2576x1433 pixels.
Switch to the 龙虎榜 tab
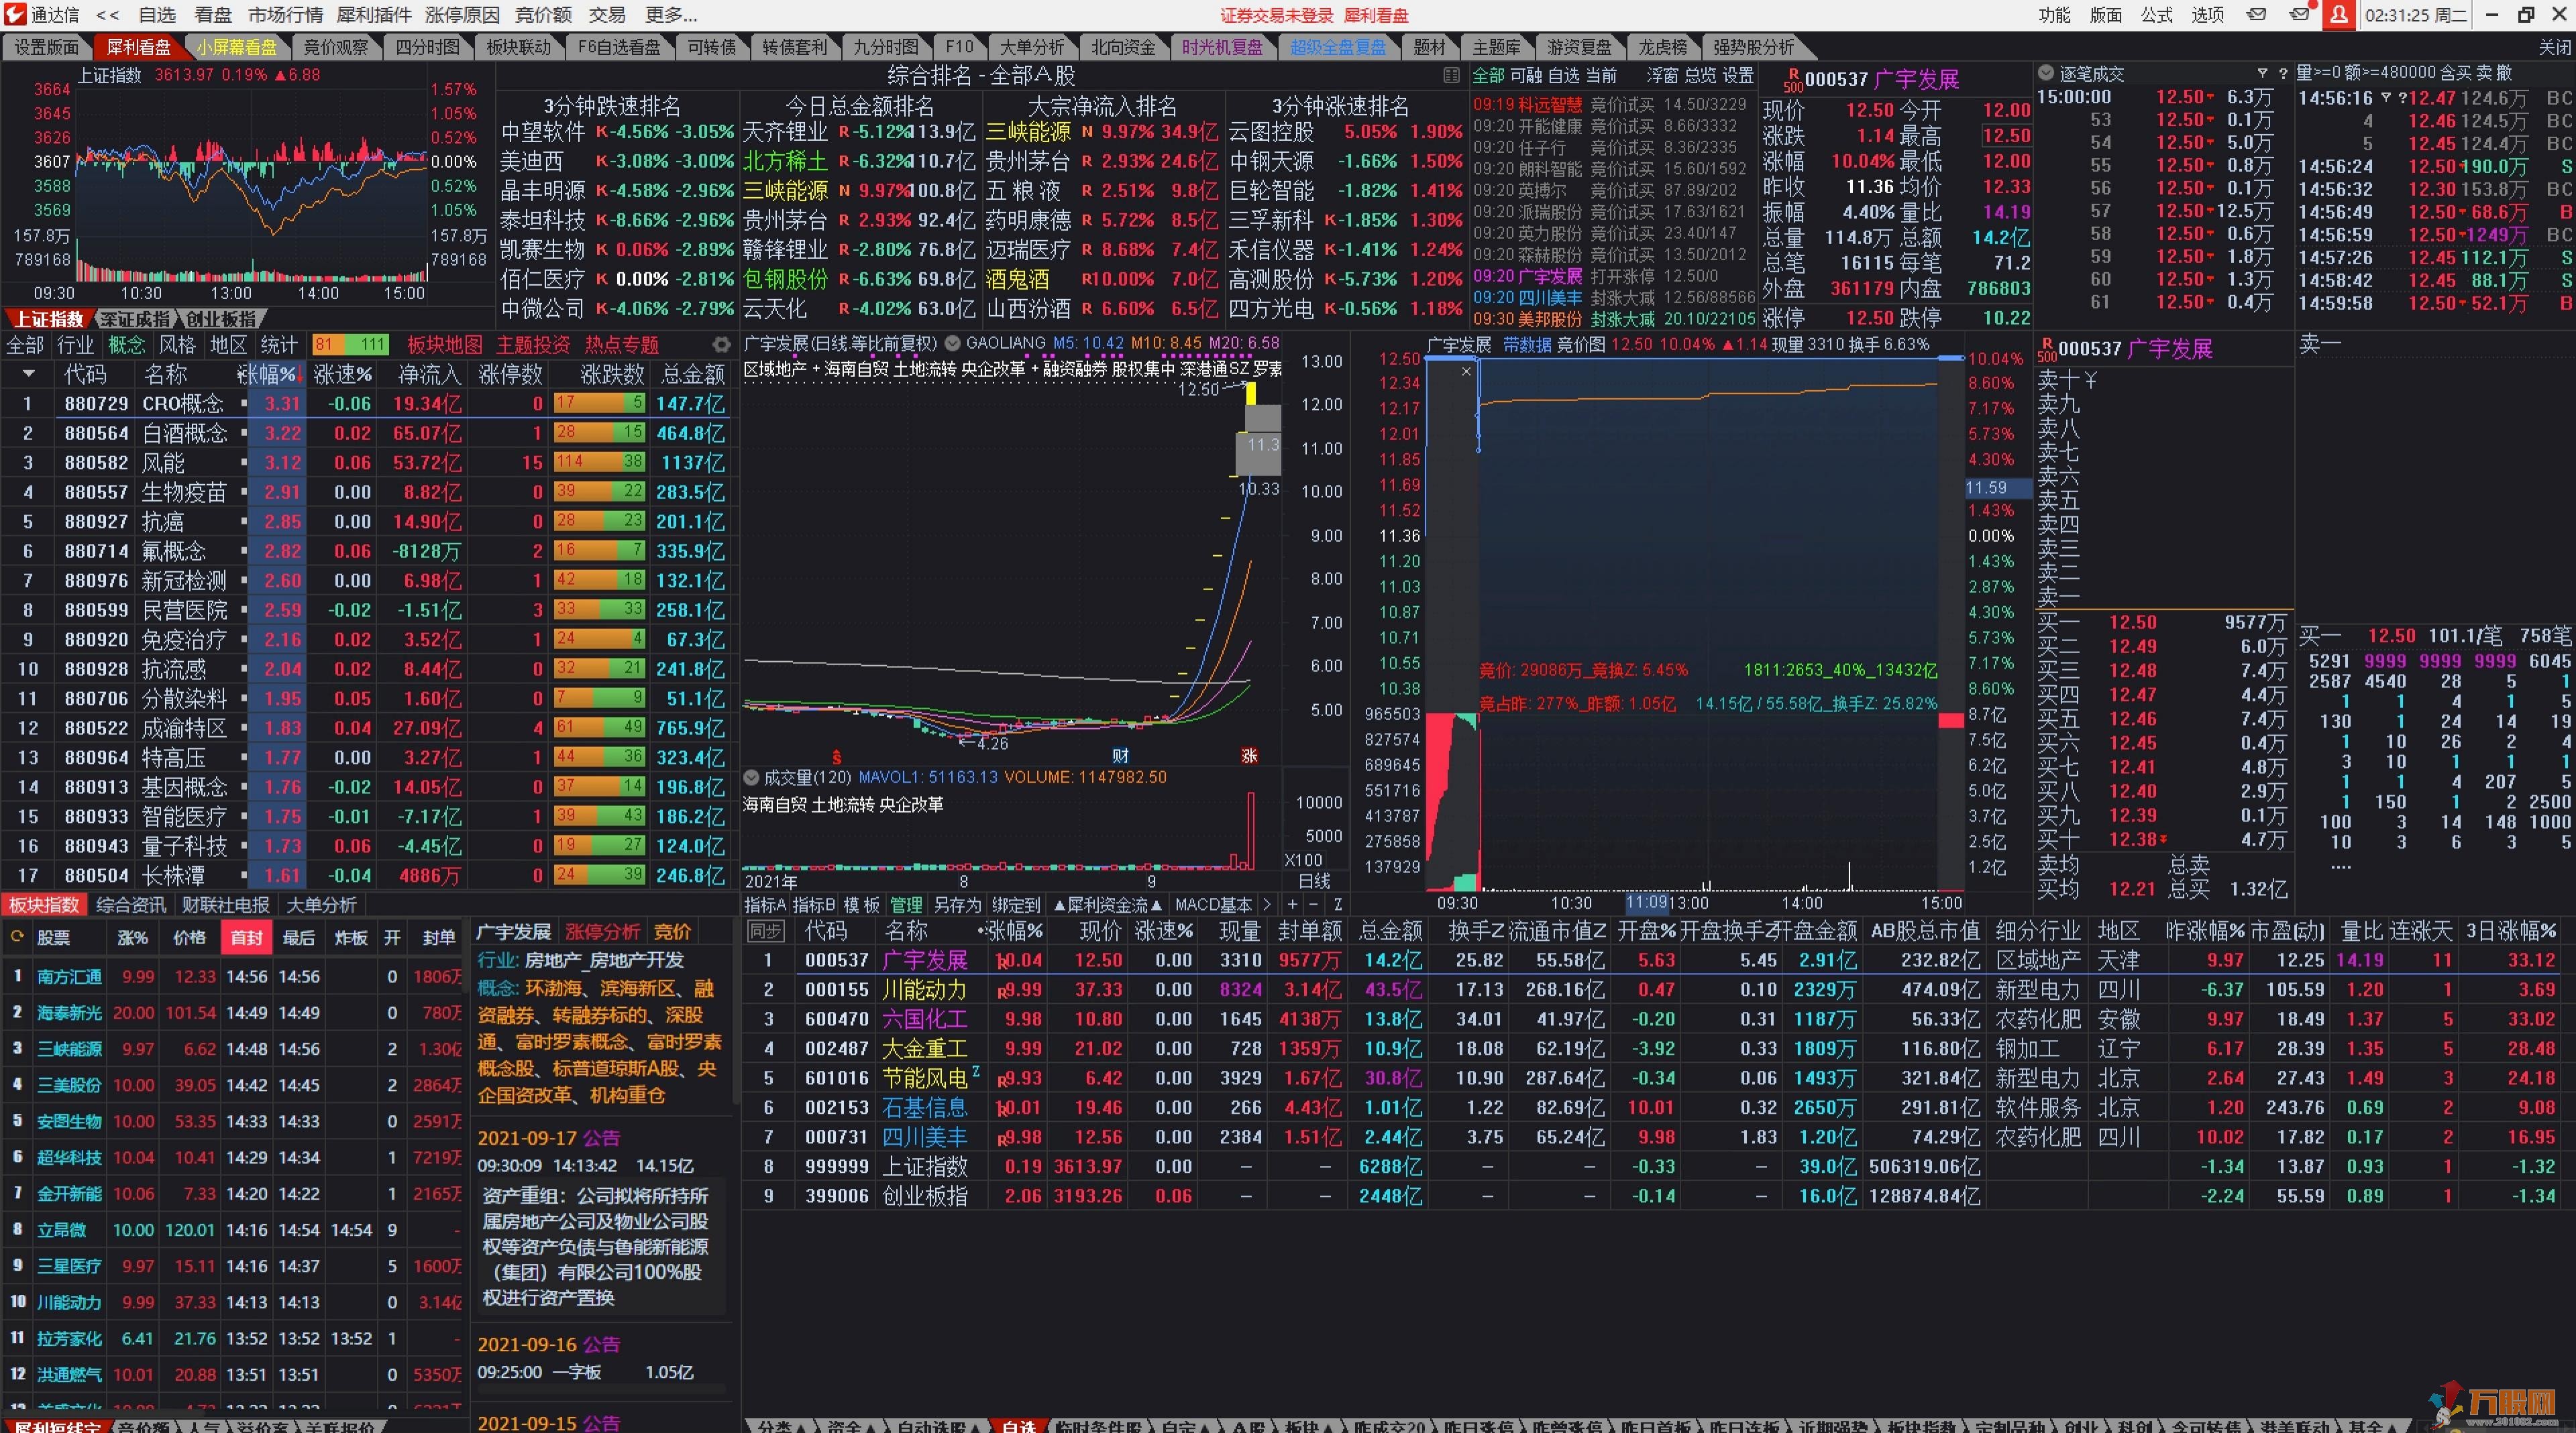(1662, 47)
